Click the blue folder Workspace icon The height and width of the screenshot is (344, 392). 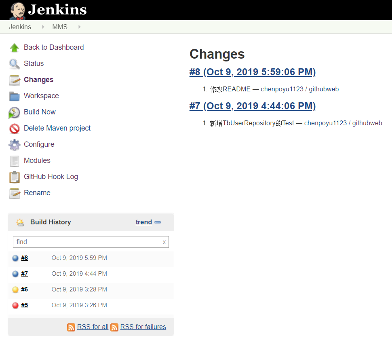point(14,96)
